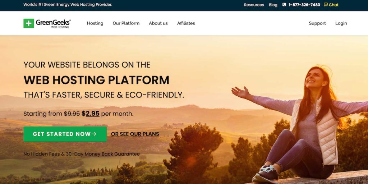Follow the Or See Our Plans link
The image size is (368, 184).
pos(135,134)
